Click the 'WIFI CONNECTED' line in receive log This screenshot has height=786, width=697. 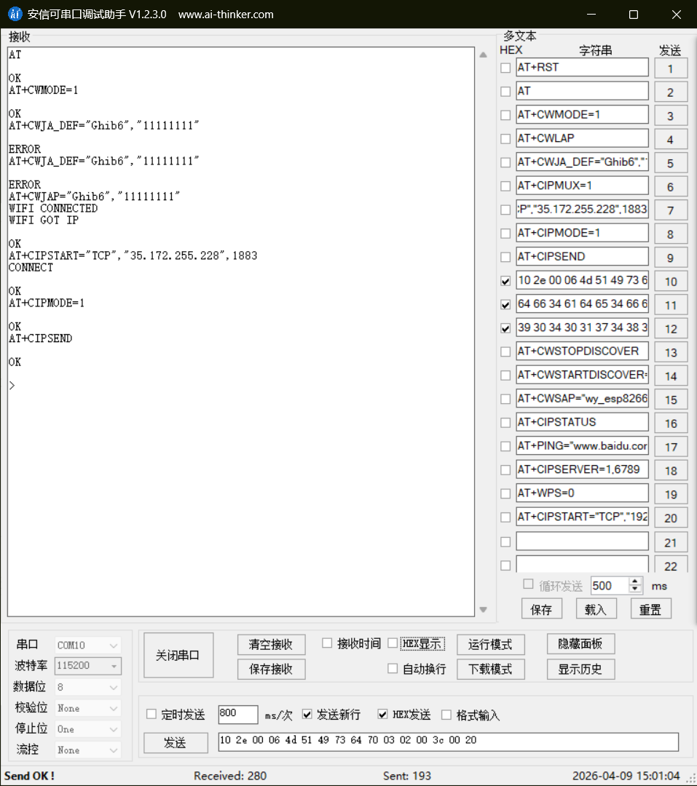pos(53,208)
